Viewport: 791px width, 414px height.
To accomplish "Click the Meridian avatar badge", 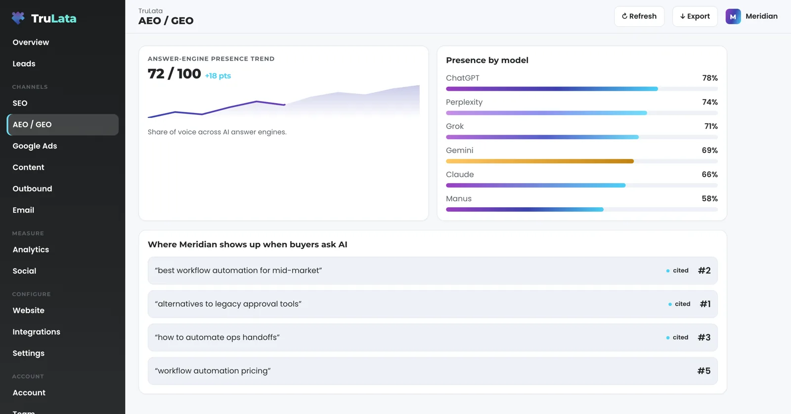I will click(733, 16).
